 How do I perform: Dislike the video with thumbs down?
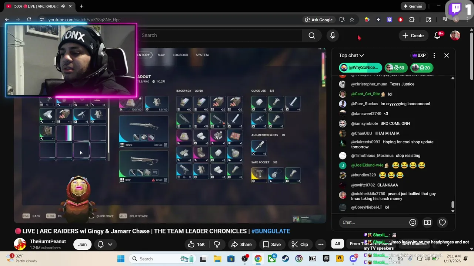click(x=217, y=244)
